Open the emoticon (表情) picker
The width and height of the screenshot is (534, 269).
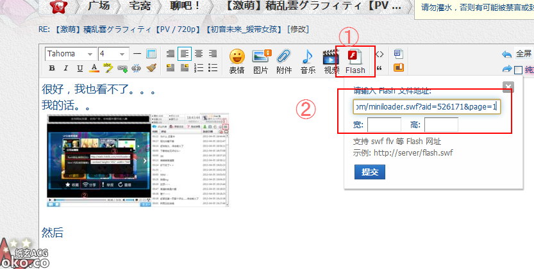coord(237,61)
